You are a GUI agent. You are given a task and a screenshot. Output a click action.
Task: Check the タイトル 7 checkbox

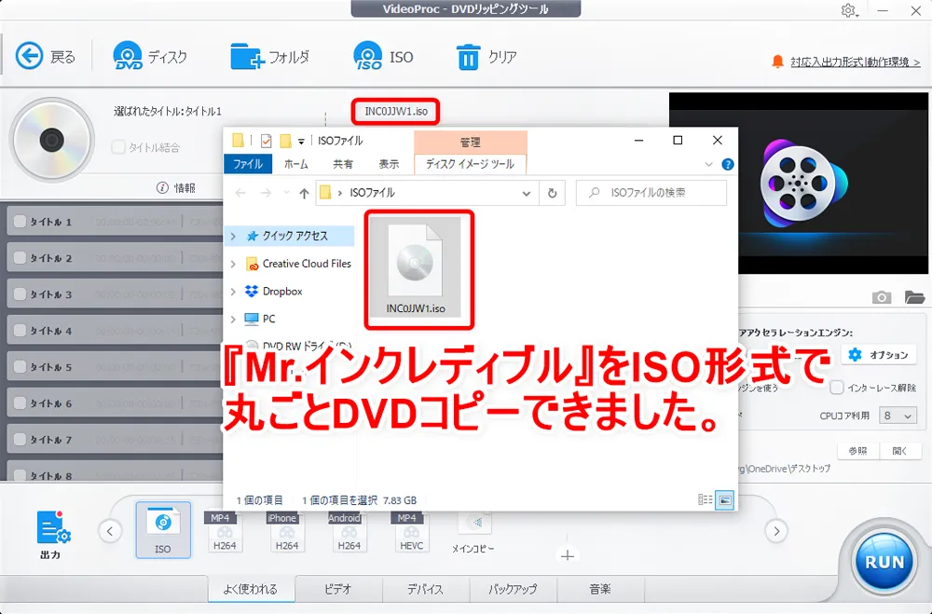(21, 439)
